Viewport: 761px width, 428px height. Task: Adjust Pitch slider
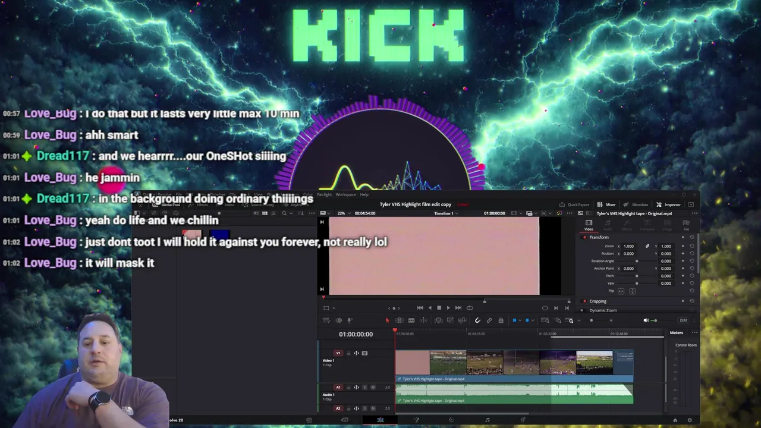[637, 276]
